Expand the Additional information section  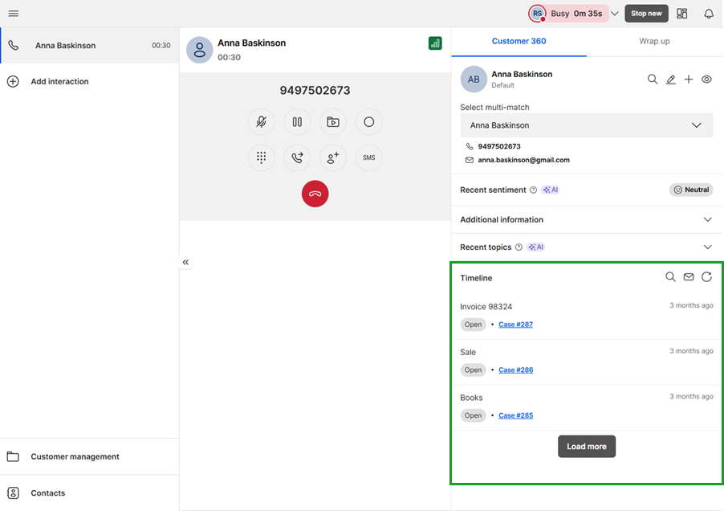click(707, 219)
